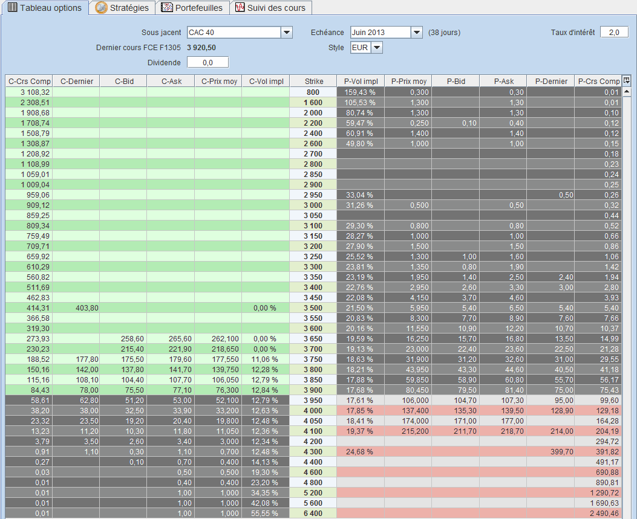
Task: Open the Style EUR dropdown
Action: [377, 47]
